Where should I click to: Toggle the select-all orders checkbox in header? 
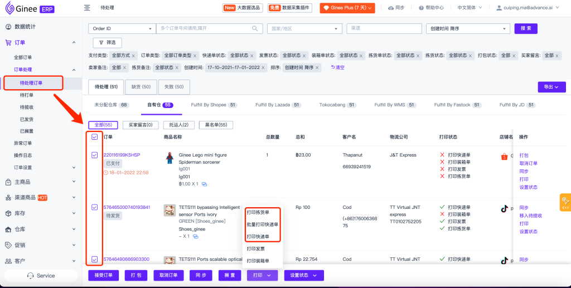coord(95,137)
